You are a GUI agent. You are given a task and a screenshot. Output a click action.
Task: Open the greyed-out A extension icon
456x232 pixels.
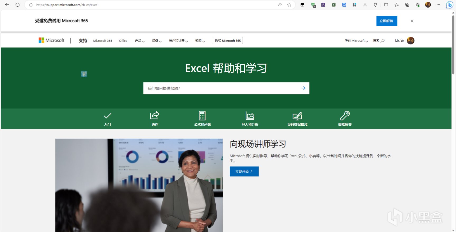tap(365, 5)
